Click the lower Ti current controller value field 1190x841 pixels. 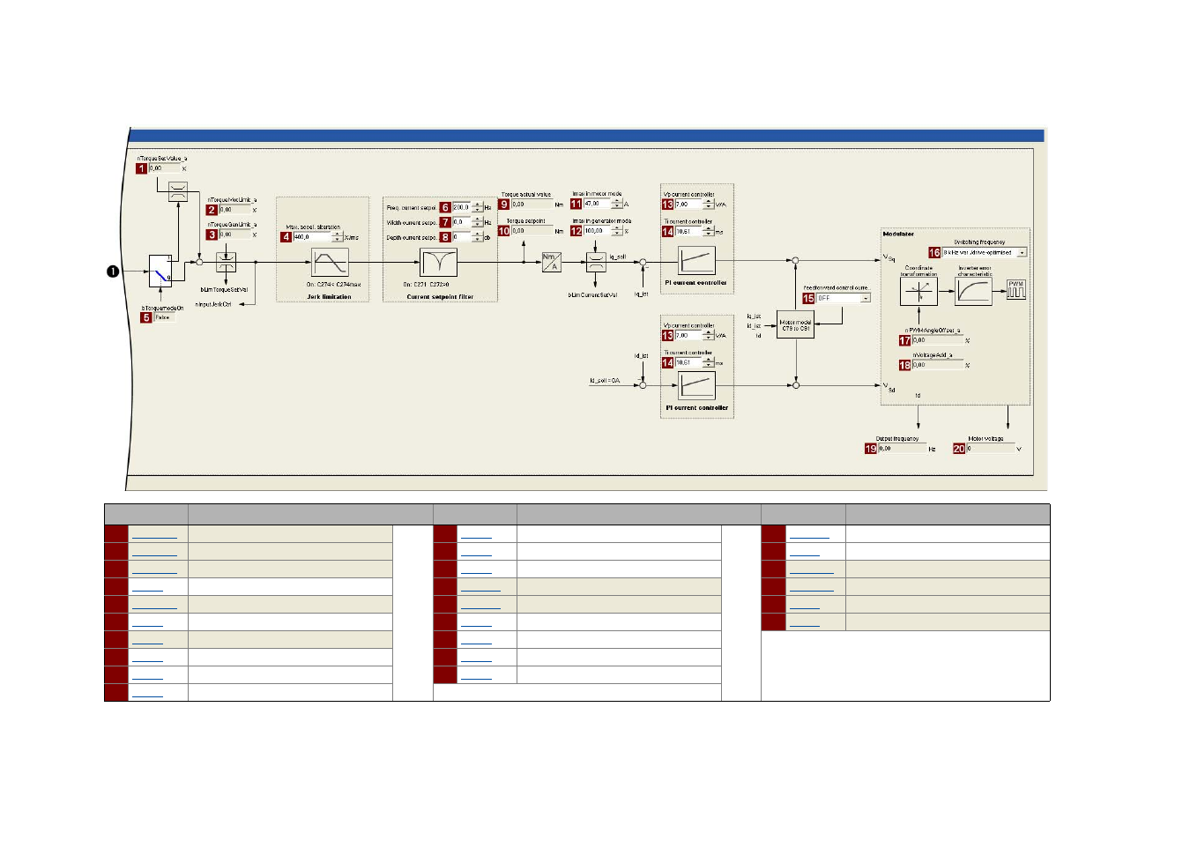[689, 363]
